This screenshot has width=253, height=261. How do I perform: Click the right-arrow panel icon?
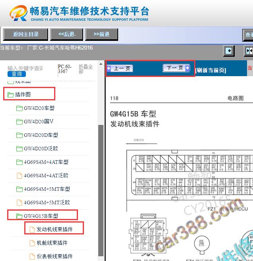click(229, 51)
